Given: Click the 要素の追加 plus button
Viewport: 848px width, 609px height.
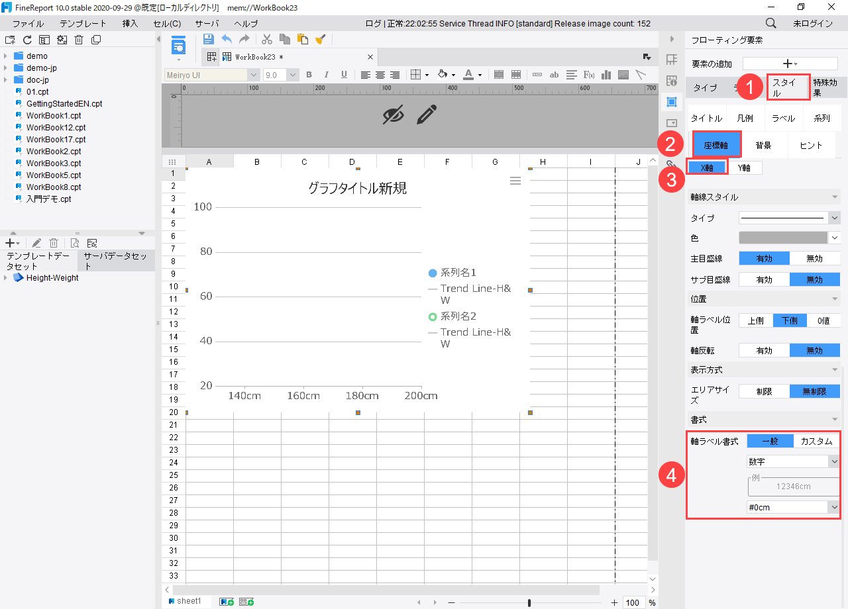Looking at the screenshot, I should (x=790, y=64).
